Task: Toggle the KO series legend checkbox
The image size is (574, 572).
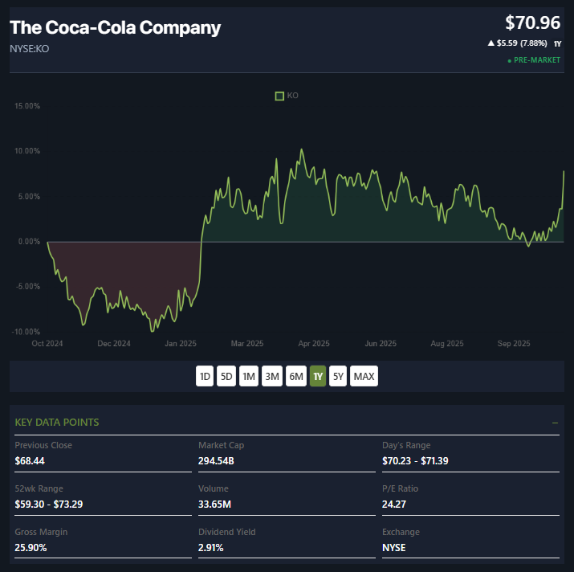Action: pos(279,96)
